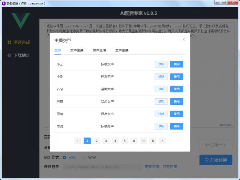The width and height of the screenshot is (240, 180).
Task: Click 使用 for the 思琪 voice
Action: coord(176,101)
